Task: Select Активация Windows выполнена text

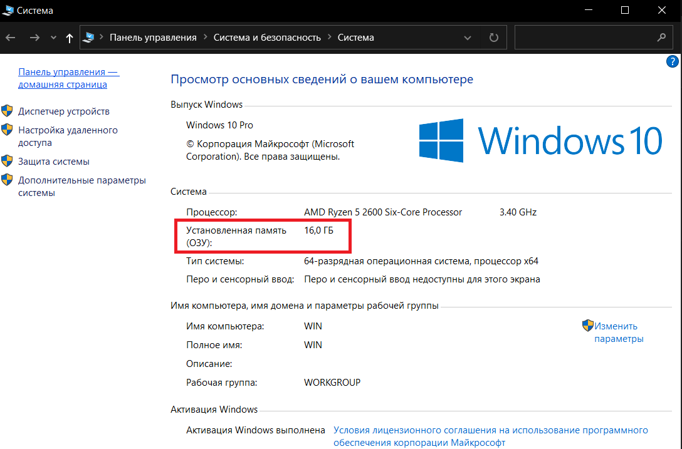Action: click(256, 430)
